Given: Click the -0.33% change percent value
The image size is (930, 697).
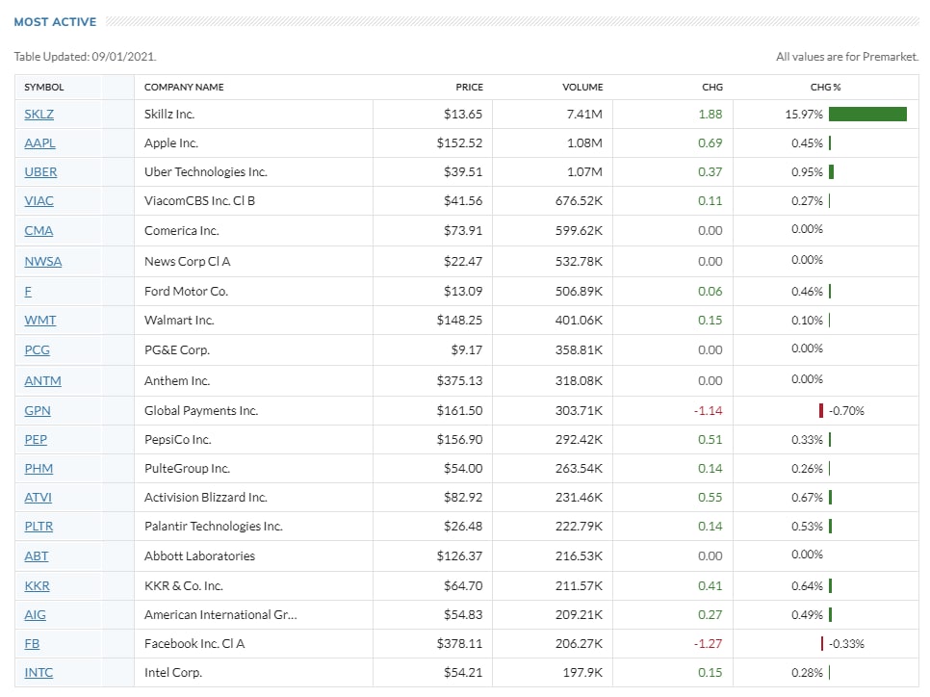Looking at the screenshot, I should click(x=846, y=644).
